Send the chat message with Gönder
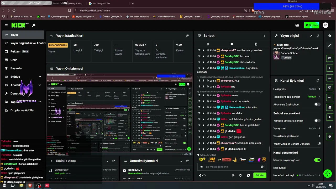336x189 pixels. [260, 175]
